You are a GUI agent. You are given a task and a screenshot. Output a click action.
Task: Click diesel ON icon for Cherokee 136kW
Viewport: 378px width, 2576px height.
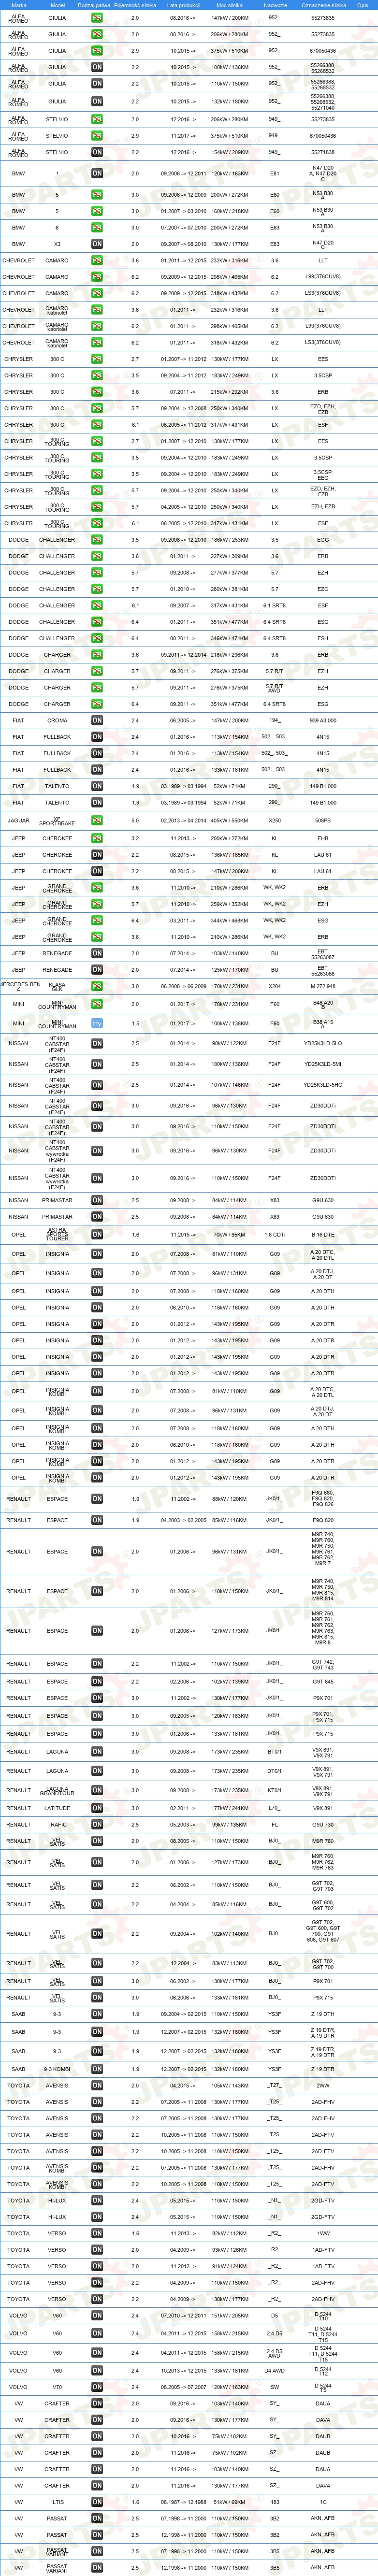(x=97, y=855)
